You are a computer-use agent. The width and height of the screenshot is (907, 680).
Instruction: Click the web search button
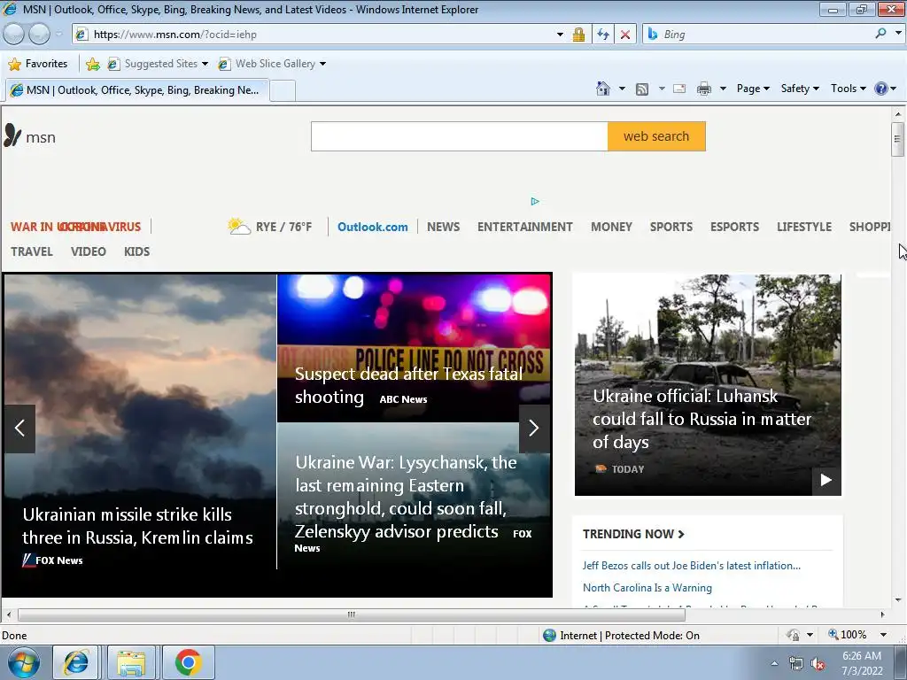pos(656,136)
